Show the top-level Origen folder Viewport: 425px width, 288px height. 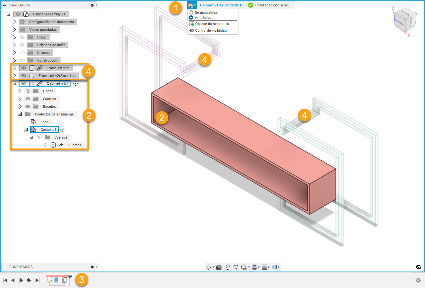pyautogui.click(x=22, y=37)
